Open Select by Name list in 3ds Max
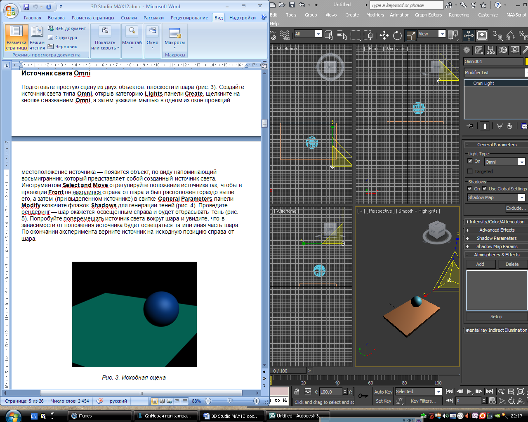The width and height of the screenshot is (528, 422). [x=342, y=35]
